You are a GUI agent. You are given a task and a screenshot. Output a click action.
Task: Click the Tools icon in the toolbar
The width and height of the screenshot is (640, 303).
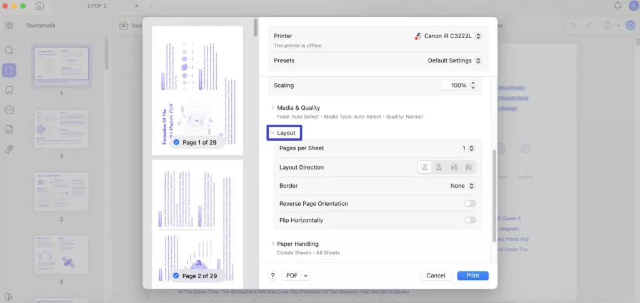click(124, 26)
